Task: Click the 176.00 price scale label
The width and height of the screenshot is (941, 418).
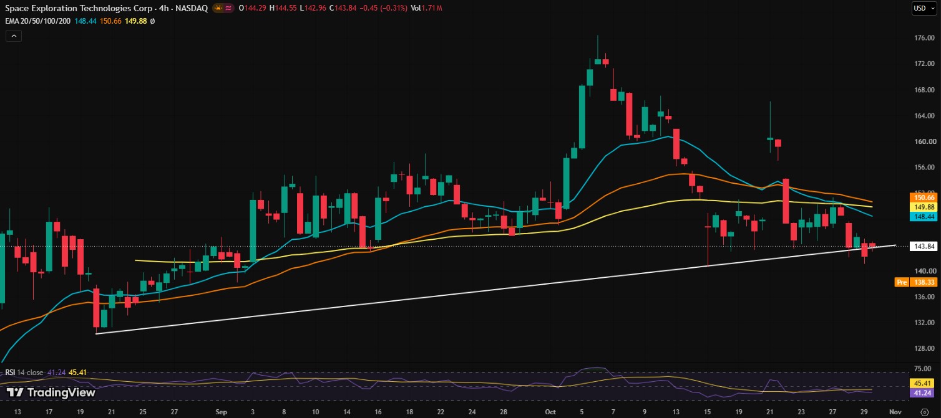Action: [924, 38]
